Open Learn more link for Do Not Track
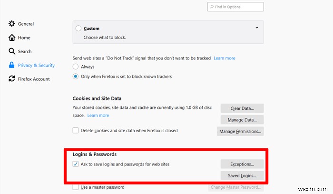Image resolution: width=333 pixels, height=194 pixels. [225, 58]
